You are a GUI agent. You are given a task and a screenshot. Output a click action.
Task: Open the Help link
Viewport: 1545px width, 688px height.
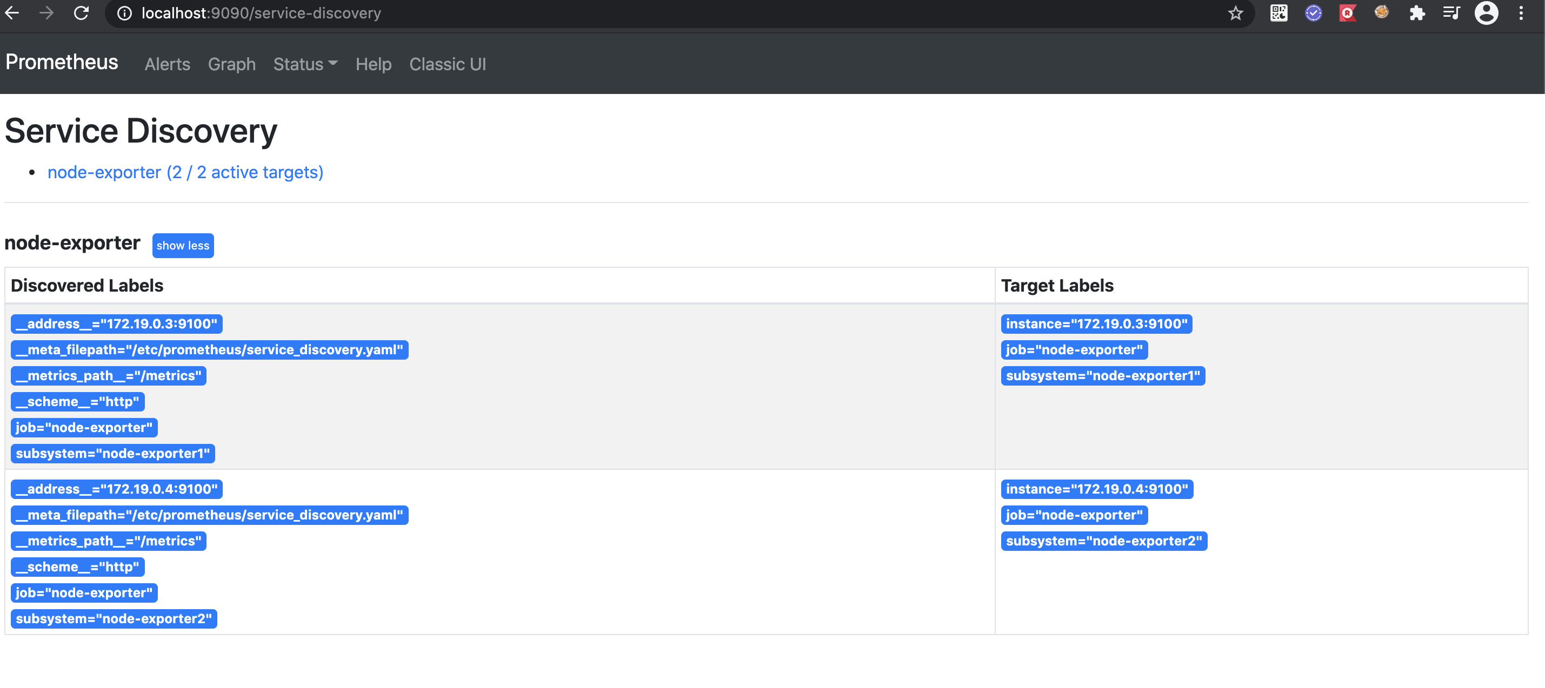373,64
